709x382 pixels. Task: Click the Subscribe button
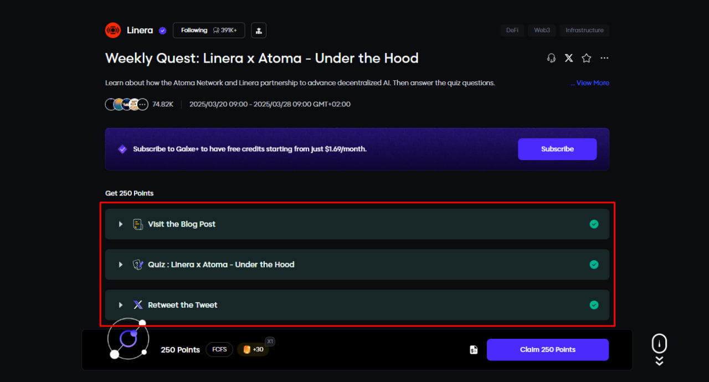[x=557, y=149]
